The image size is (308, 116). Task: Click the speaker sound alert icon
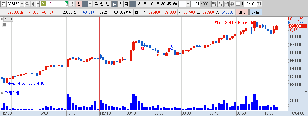tap(33, 3)
